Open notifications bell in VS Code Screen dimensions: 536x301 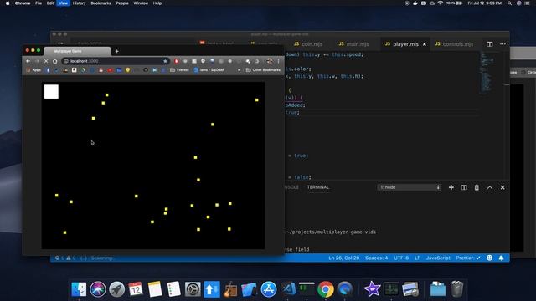tap(501, 258)
